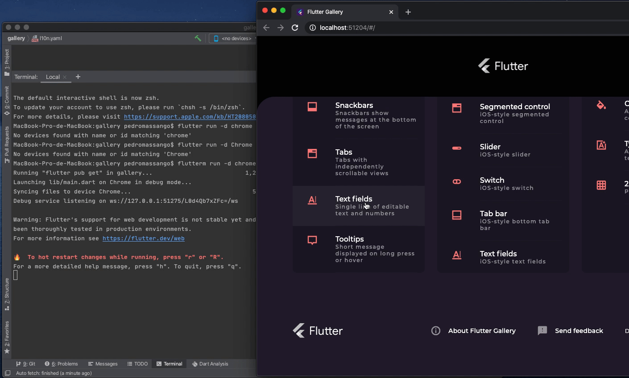This screenshot has height=378, width=629.
Task: Open the iOS-style Text fields demo
Action: pyautogui.click(x=503, y=257)
